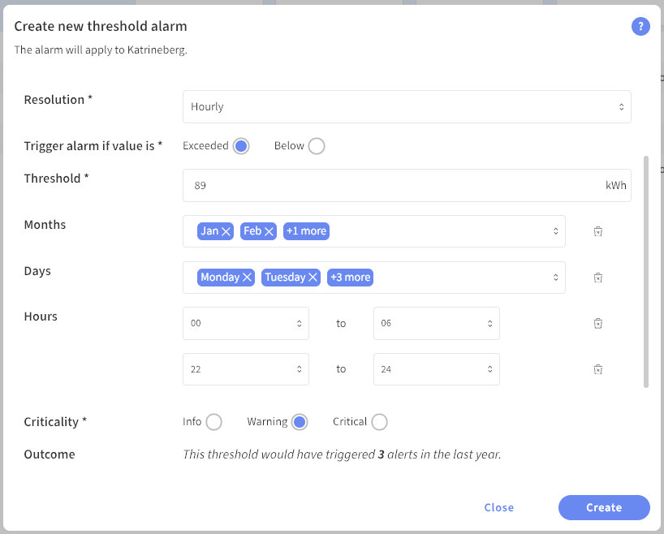
Task: Click the Close link
Action: coord(499,507)
